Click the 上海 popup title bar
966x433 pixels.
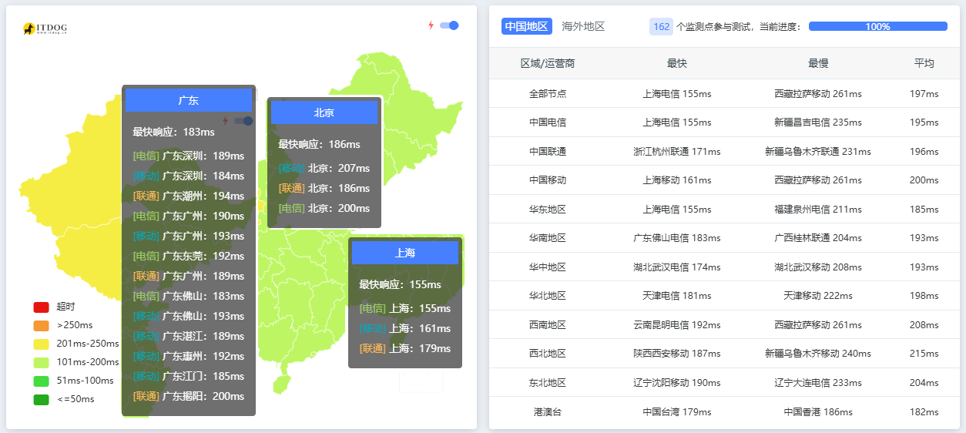[405, 253]
